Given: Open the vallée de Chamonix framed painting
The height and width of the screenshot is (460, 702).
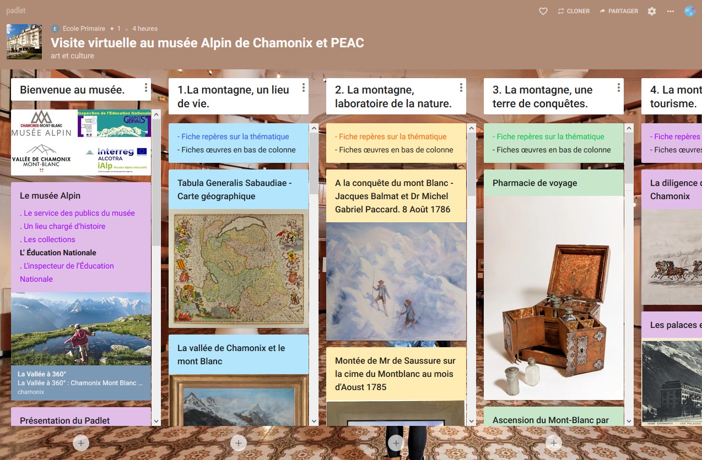Looking at the screenshot, I should 239,400.
